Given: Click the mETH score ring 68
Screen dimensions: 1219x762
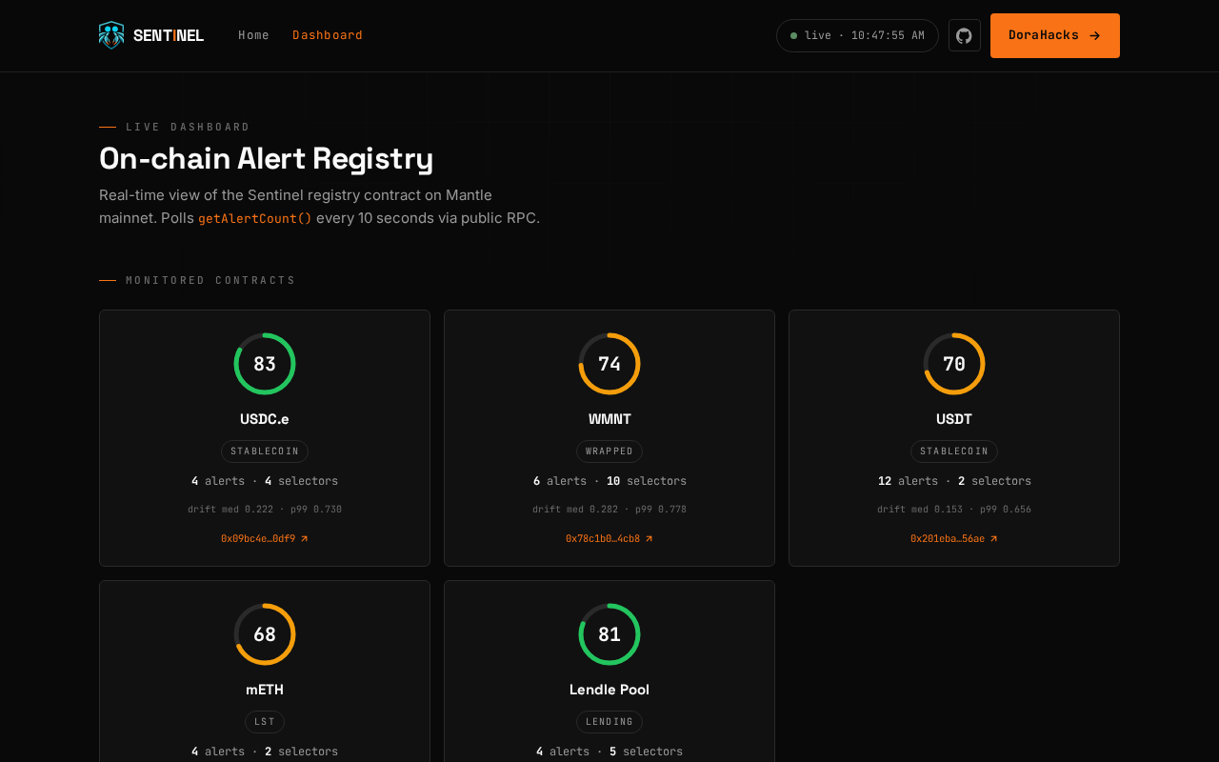Looking at the screenshot, I should coord(265,634).
